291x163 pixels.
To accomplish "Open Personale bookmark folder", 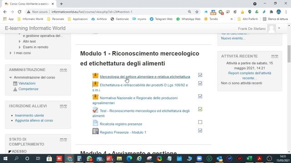I will [55, 19].
